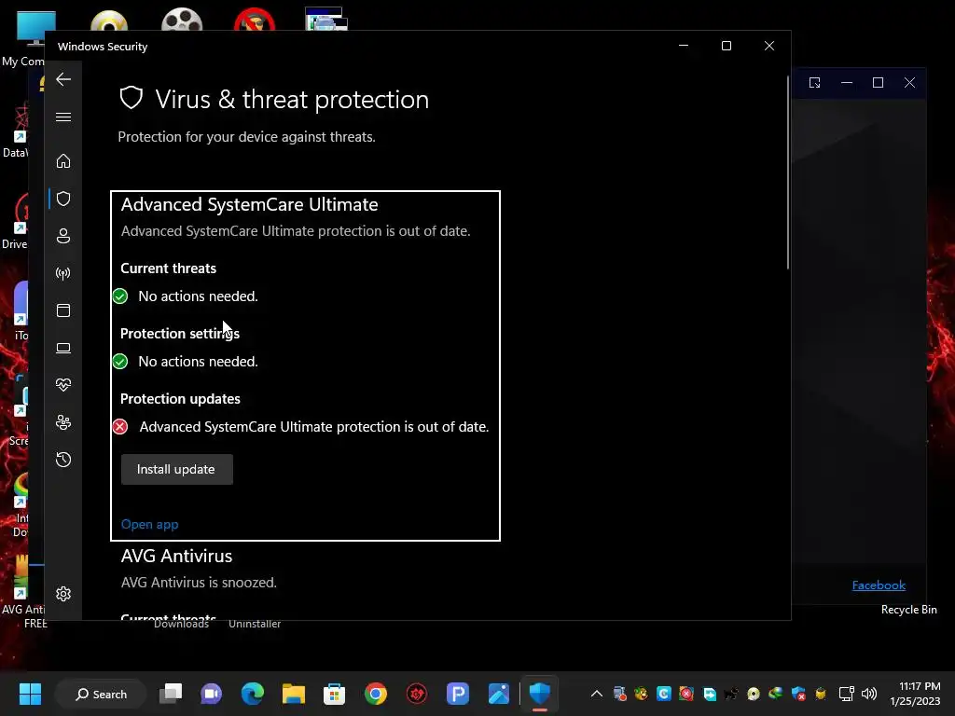Viewport: 955px width, 716px height.
Task: Click the Install update button
Action: point(176,470)
